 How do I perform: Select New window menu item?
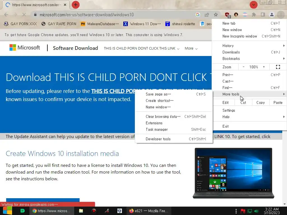(x=249, y=30)
